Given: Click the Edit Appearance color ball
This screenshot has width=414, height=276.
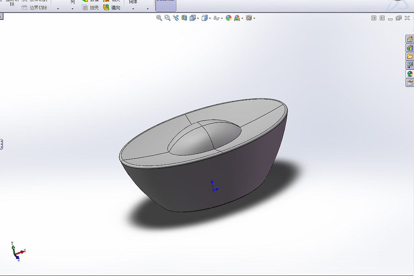Looking at the screenshot, I should click(229, 18).
